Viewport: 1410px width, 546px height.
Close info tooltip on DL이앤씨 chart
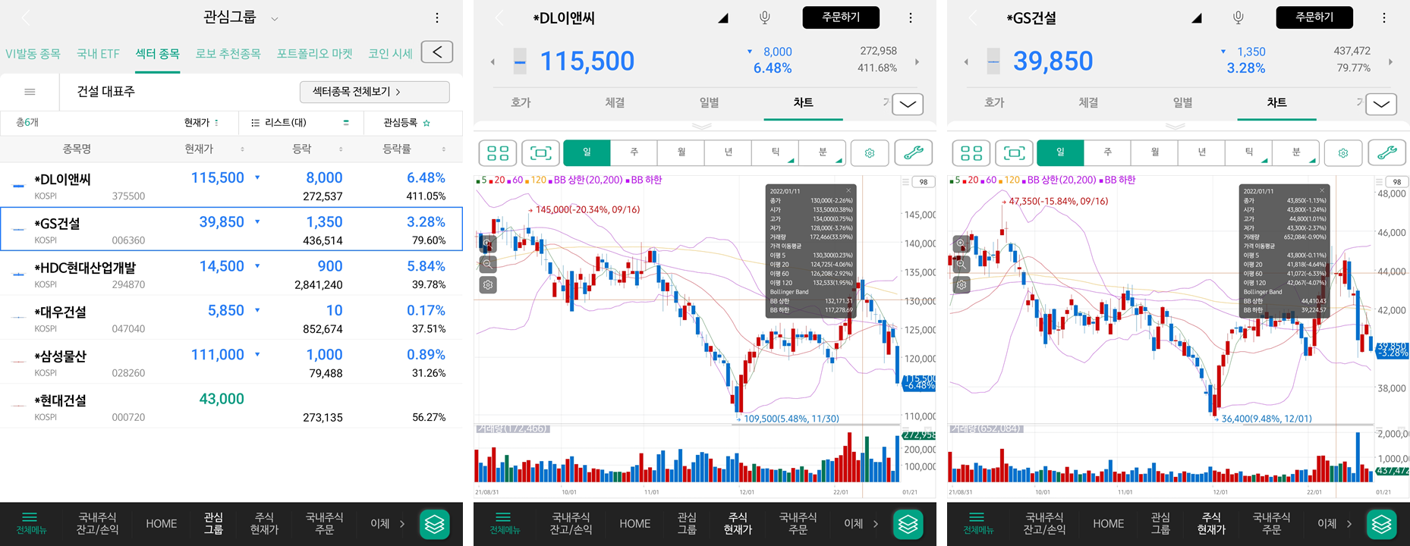click(x=849, y=190)
